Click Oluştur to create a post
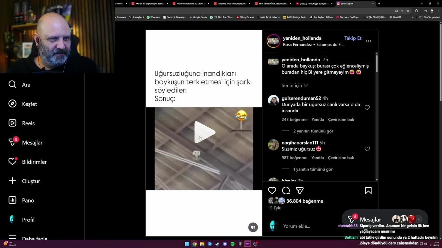Screen dimensions: 442x248 pos(24,181)
